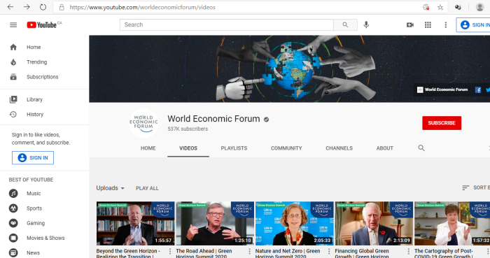Screen dimensions: 490x258
Task: Open options for Beyond the Green Horizon video
Action: 170,251
